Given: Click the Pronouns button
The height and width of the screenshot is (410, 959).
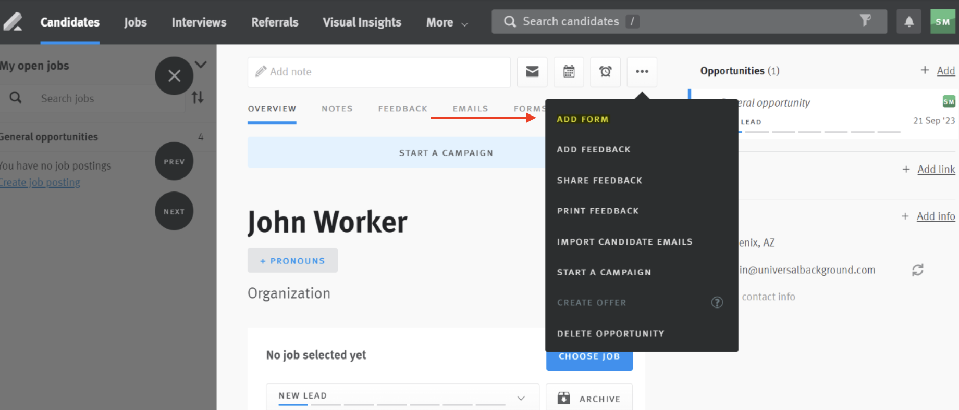Looking at the screenshot, I should point(292,261).
